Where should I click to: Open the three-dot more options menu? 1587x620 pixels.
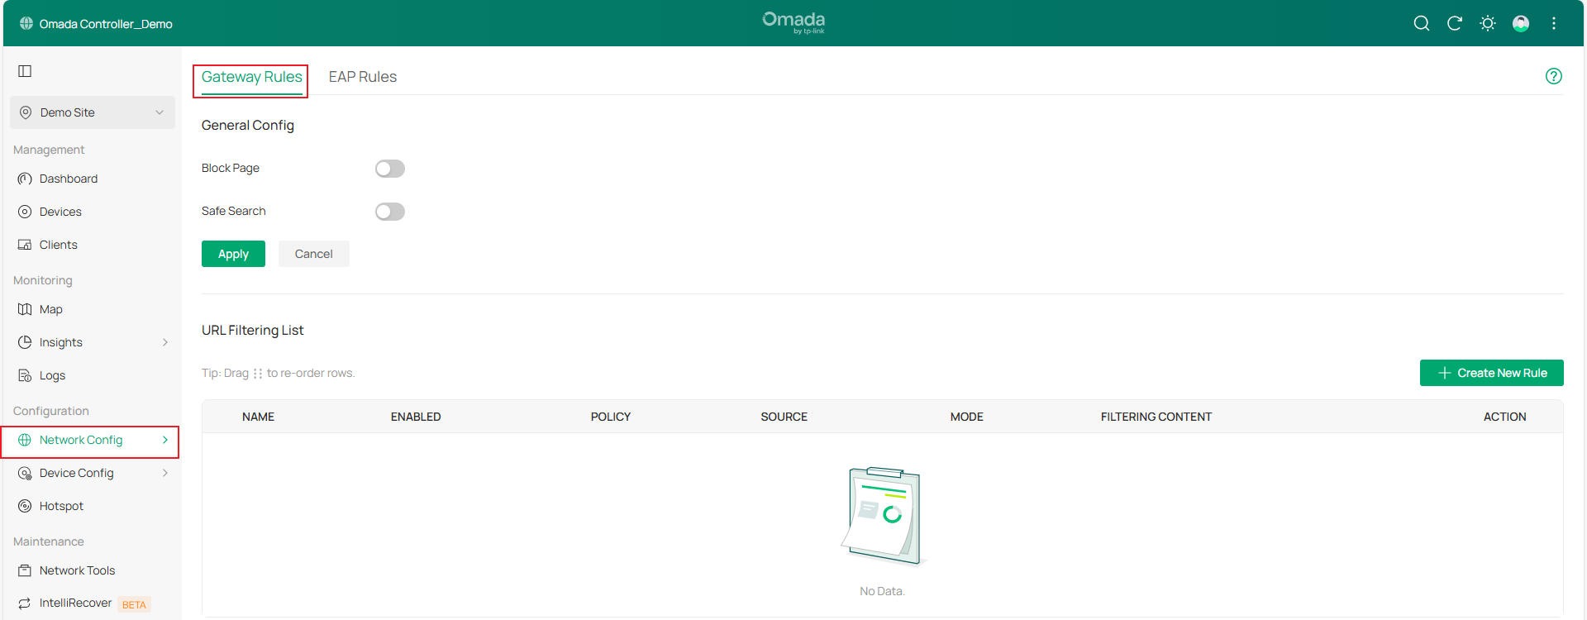pyautogui.click(x=1554, y=23)
